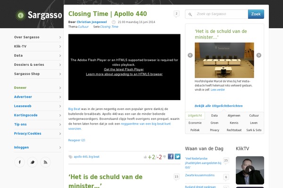Viewport: 283px width, 188px height.
Task: Open Tip ons menu item
Action: tap(38, 125)
